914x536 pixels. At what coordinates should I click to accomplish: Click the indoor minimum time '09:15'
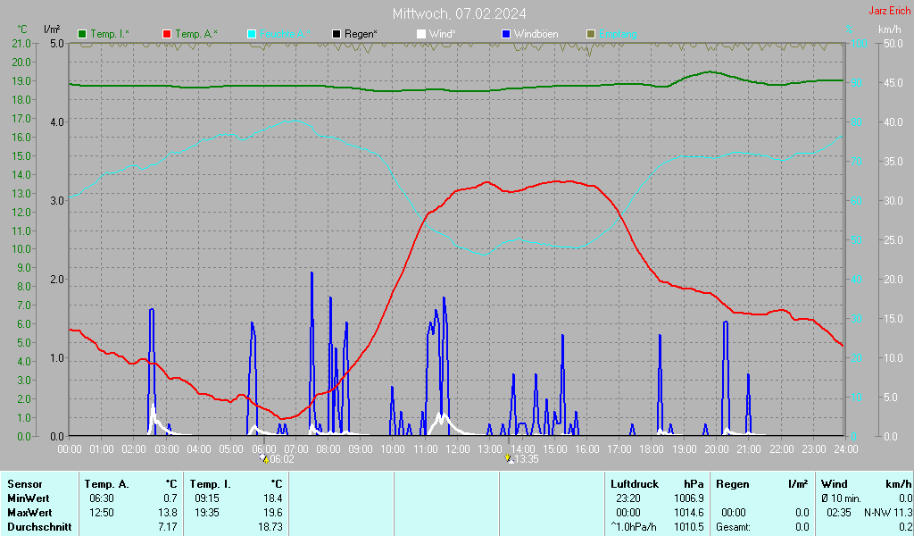point(207,498)
